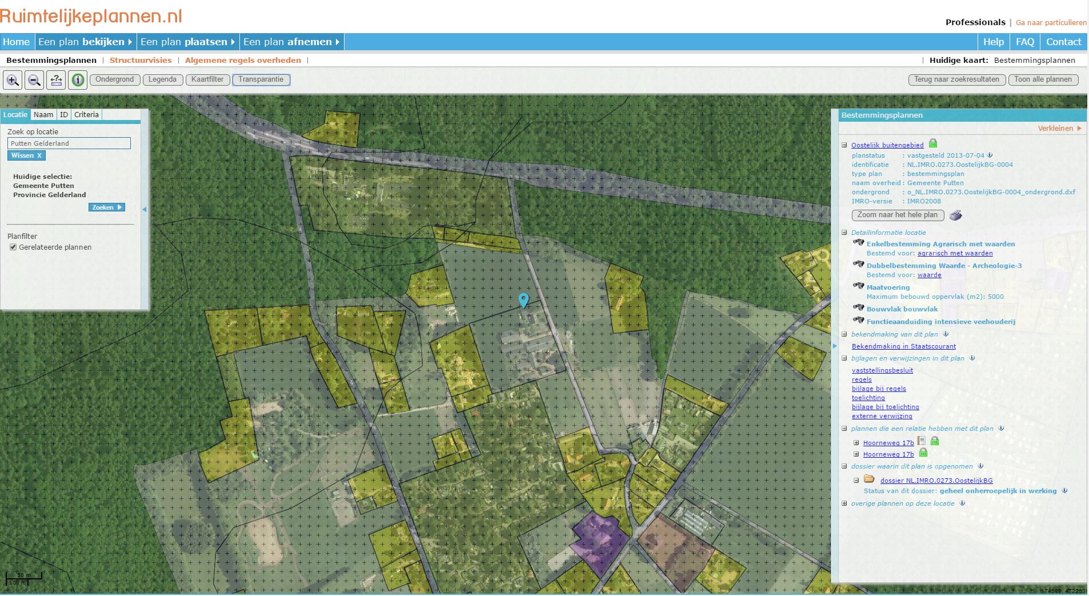The height and width of the screenshot is (596, 1089).
Task: Click the document icon next to first Hoorneweg 17b
Action: point(921,441)
